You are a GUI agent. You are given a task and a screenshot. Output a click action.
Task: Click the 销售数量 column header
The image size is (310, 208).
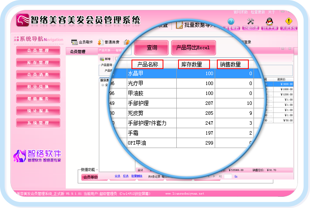(232, 64)
